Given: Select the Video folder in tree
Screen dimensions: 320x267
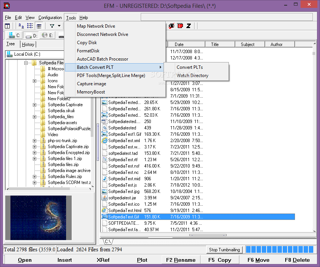Looking at the screenshot, I should pos(53,135).
